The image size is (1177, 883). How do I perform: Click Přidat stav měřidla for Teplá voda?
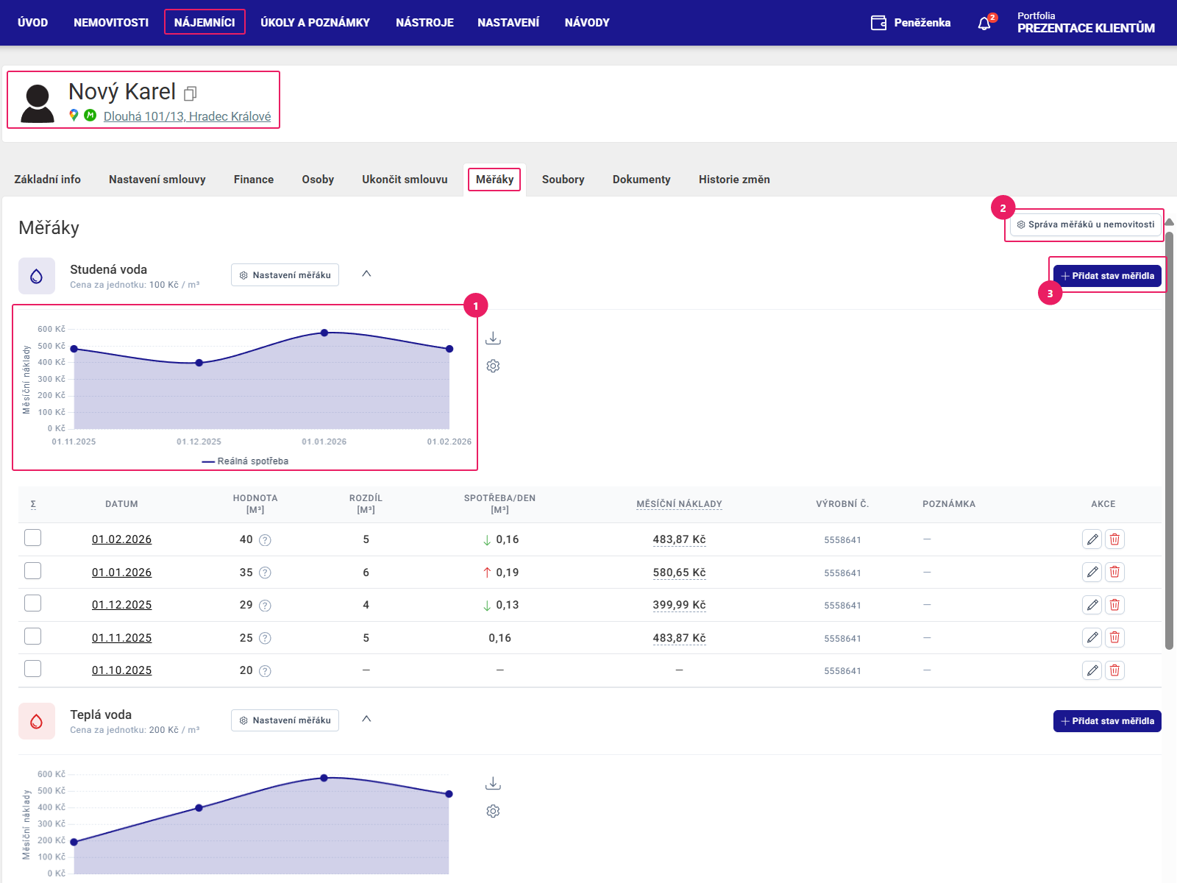[1107, 721]
